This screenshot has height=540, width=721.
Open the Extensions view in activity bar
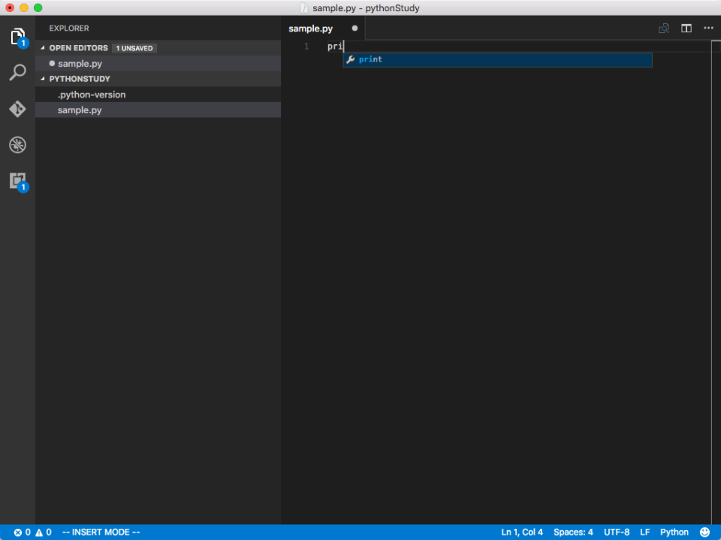[x=18, y=181]
